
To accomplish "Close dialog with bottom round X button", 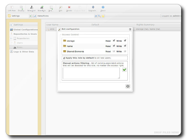I will tap(128, 86).
